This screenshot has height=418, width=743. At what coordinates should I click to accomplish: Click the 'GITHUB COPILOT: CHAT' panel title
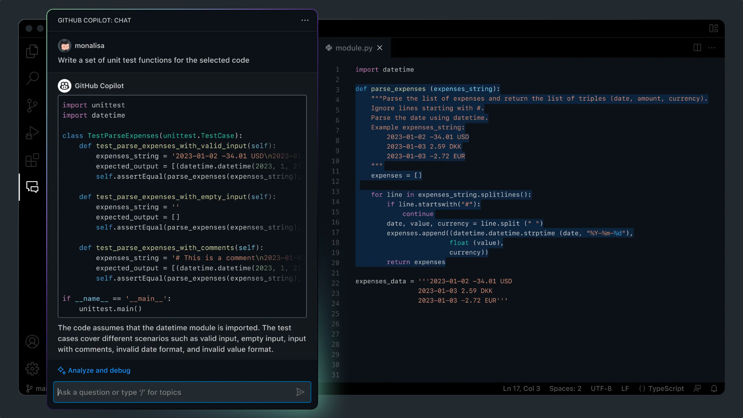(x=94, y=20)
